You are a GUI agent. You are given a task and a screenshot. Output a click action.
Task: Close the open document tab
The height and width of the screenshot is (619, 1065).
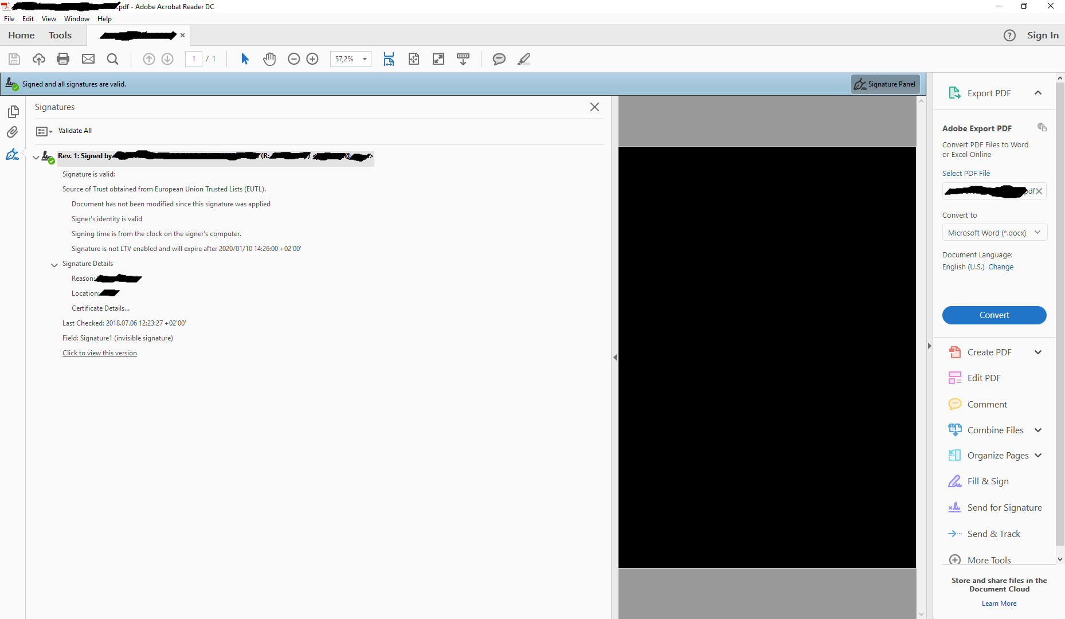click(182, 36)
